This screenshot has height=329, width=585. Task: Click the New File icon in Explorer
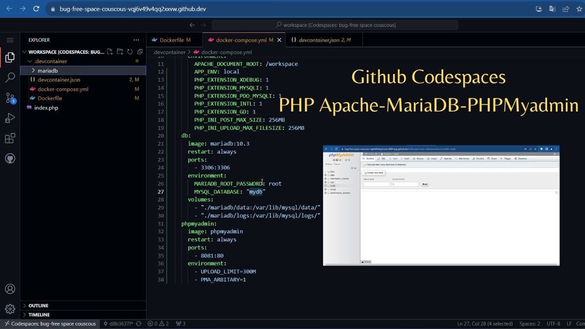110,52
